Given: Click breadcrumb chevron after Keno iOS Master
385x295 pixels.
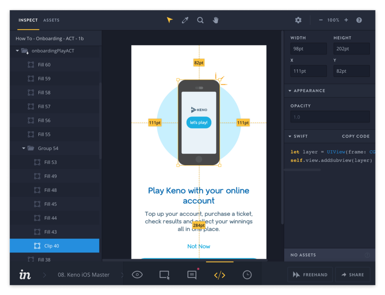Looking at the screenshot, I should pyautogui.click(x=122, y=275).
